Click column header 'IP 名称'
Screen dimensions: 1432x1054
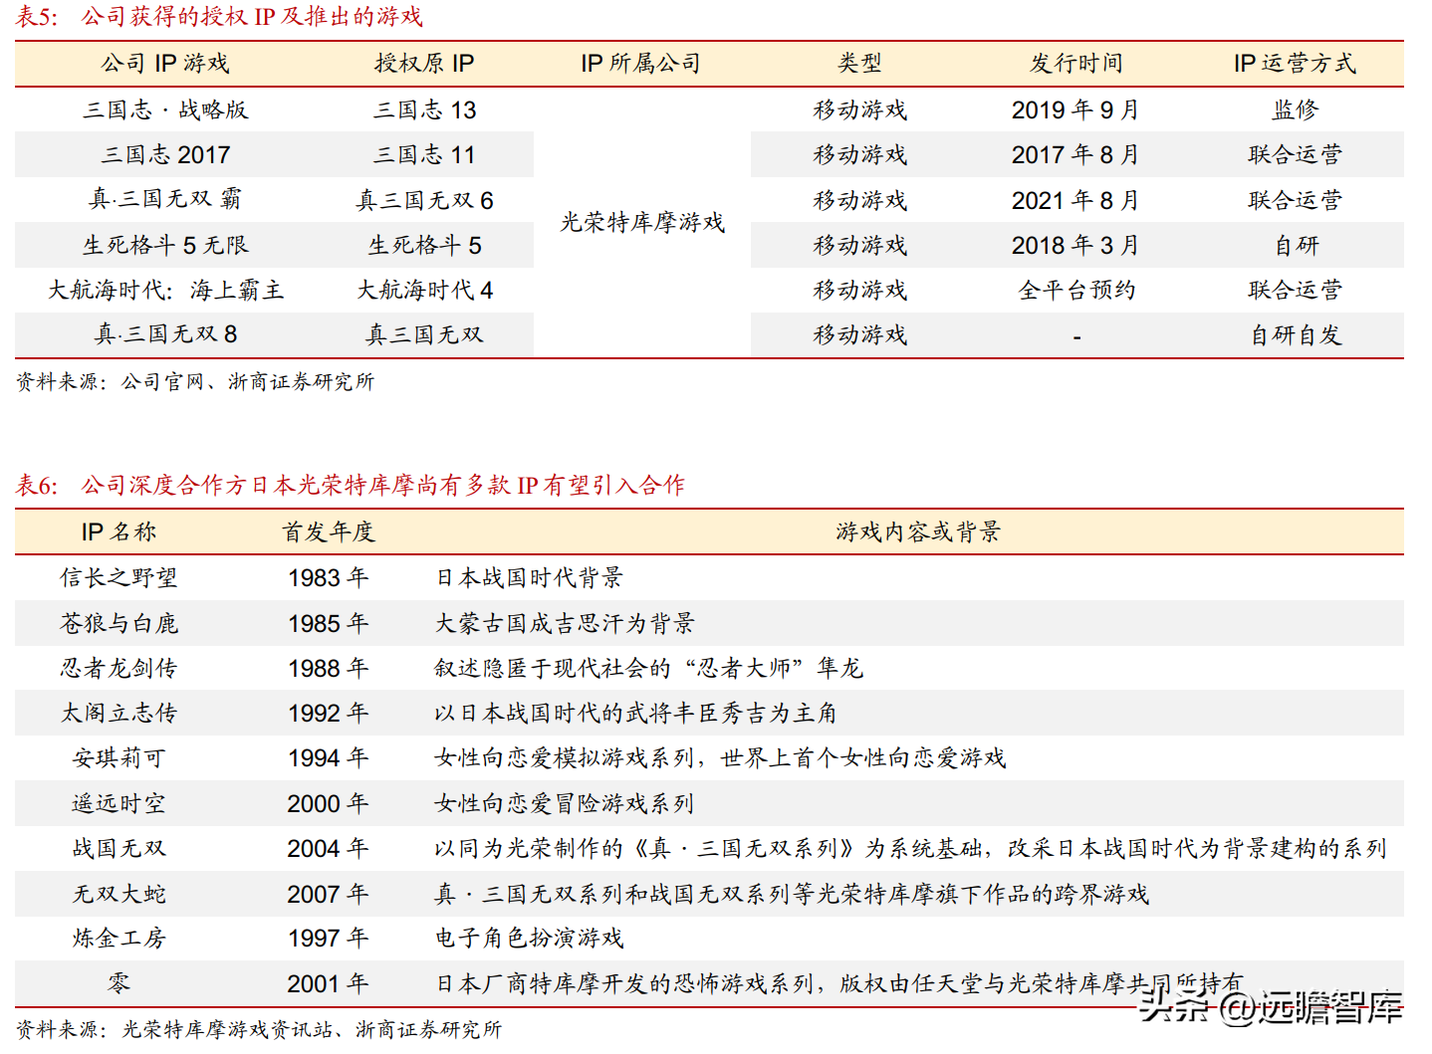[119, 532]
